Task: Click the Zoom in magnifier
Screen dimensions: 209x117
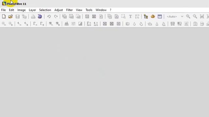Action: click(188, 17)
